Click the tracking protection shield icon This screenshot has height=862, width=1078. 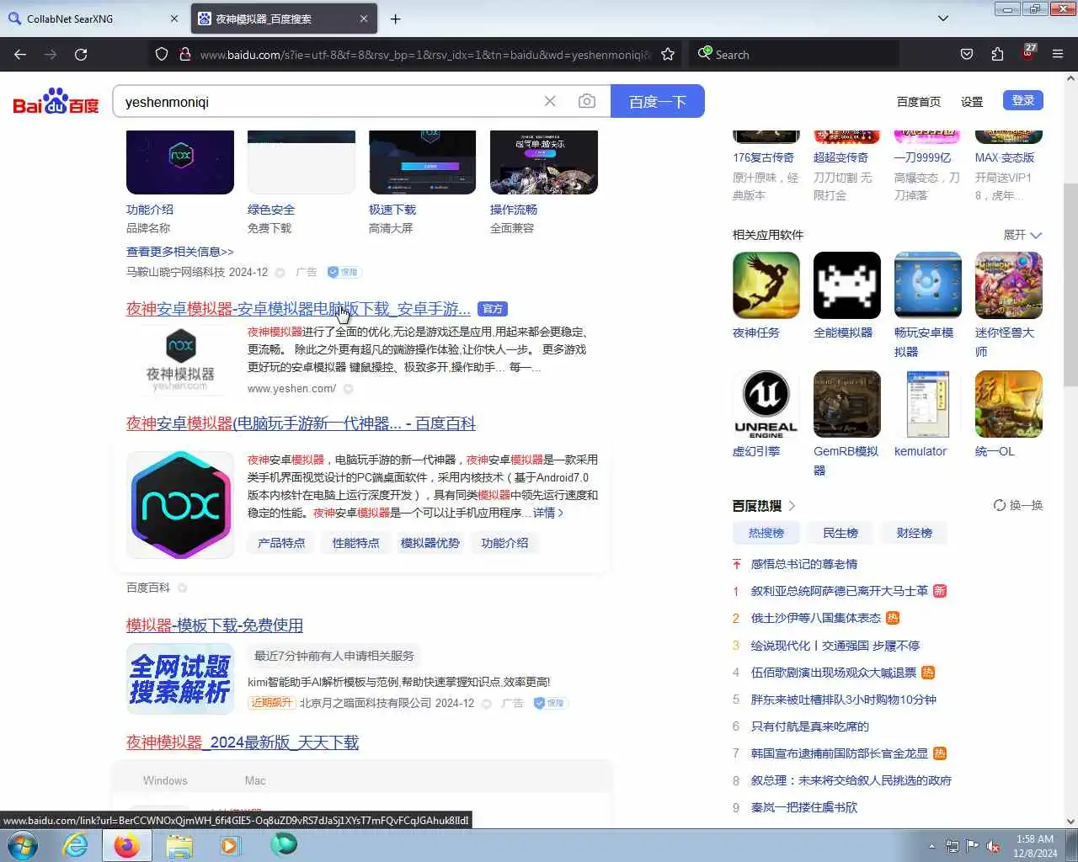point(162,54)
